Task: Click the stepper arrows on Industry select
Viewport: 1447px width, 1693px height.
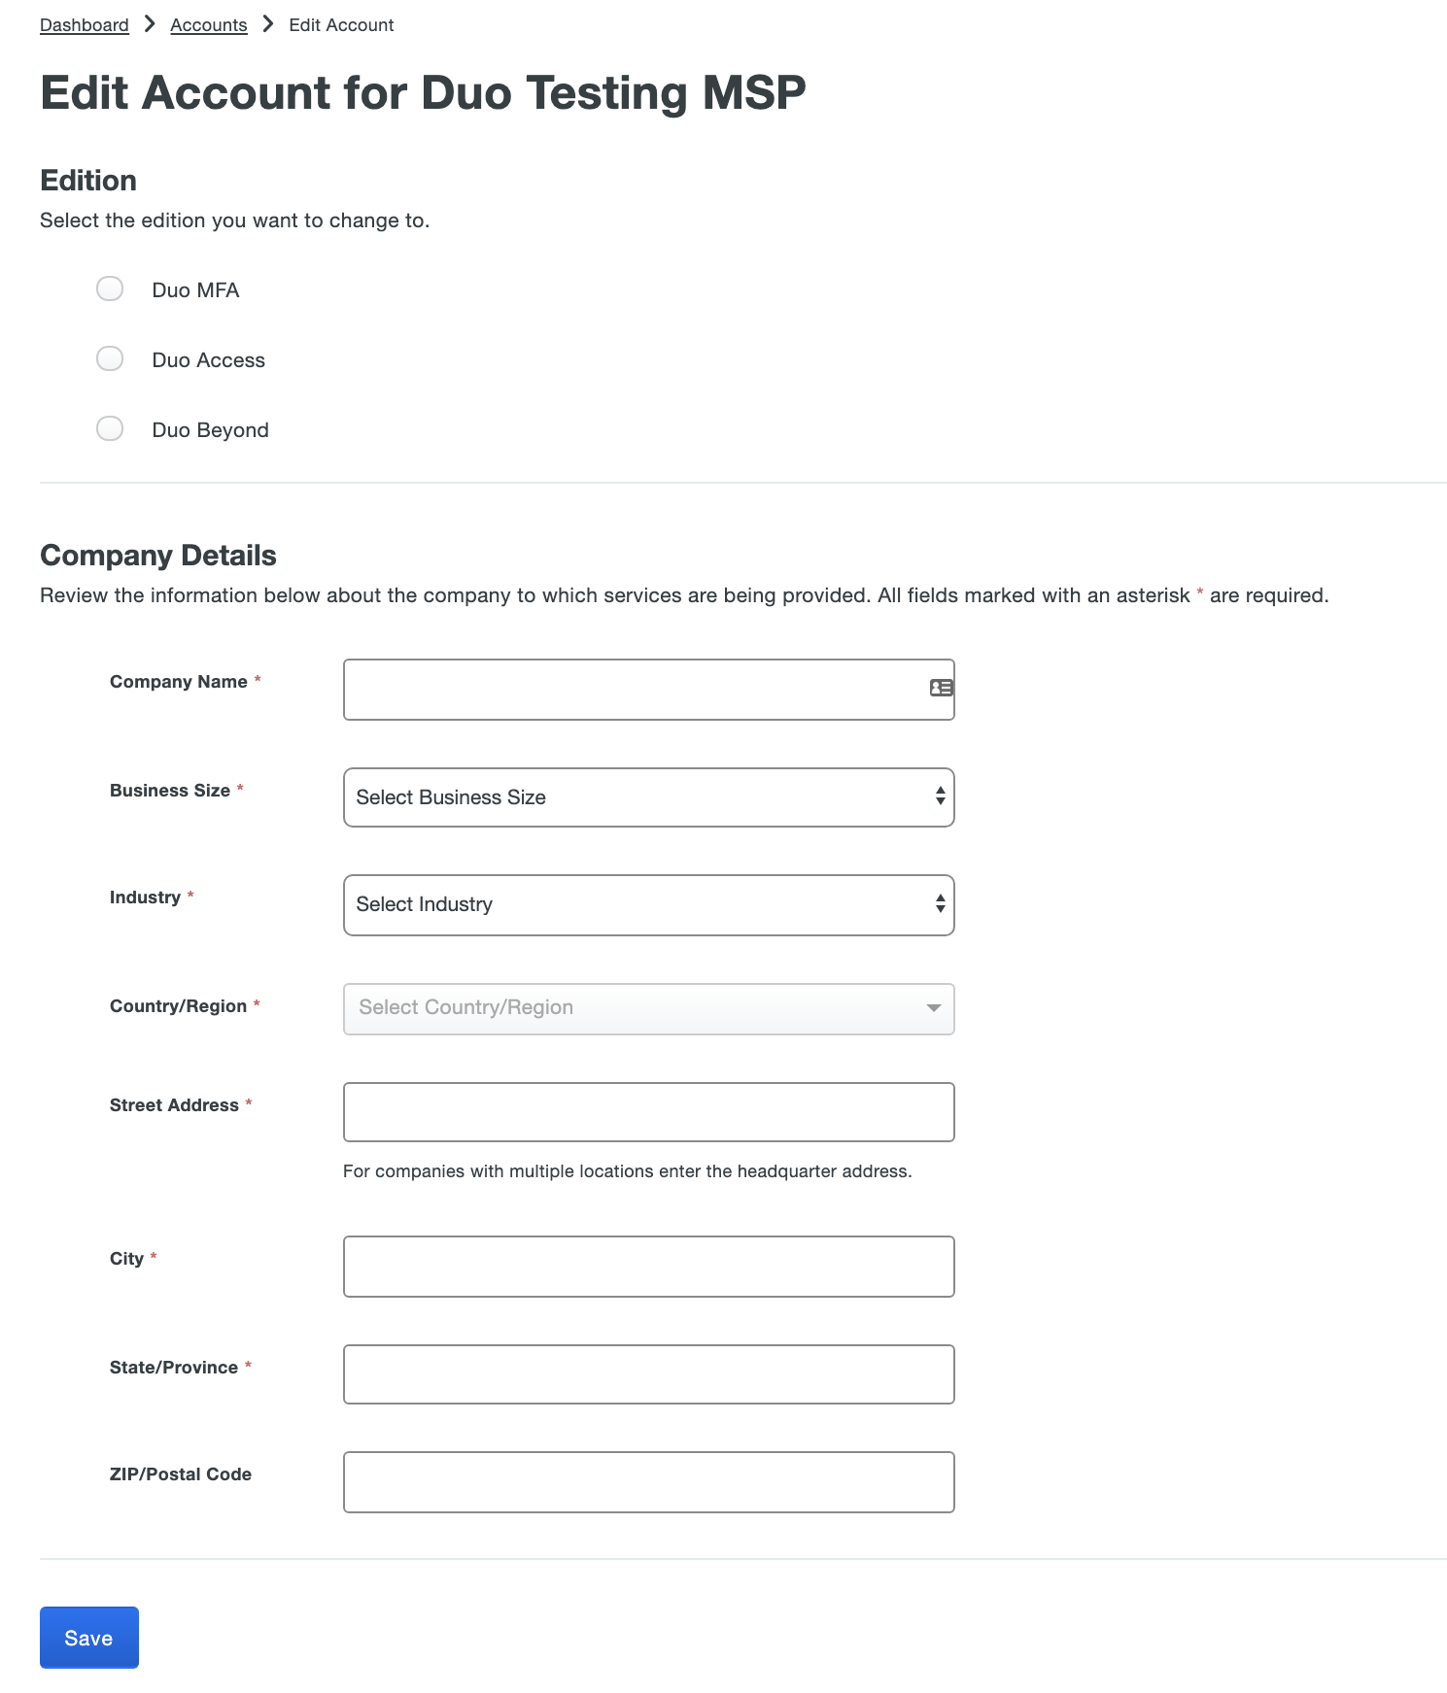Action: coord(939,904)
